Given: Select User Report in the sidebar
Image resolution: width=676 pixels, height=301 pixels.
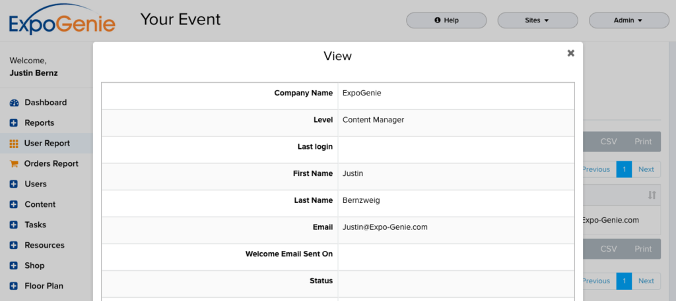Looking at the screenshot, I should coord(47,143).
